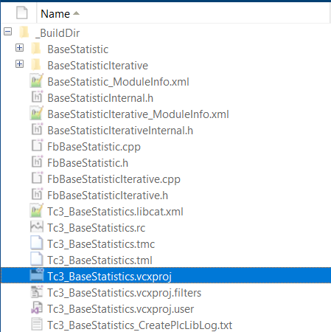
Task: Click the Tc3_BaseStatistics.libcat.xml file icon
Action: (x=37, y=210)
